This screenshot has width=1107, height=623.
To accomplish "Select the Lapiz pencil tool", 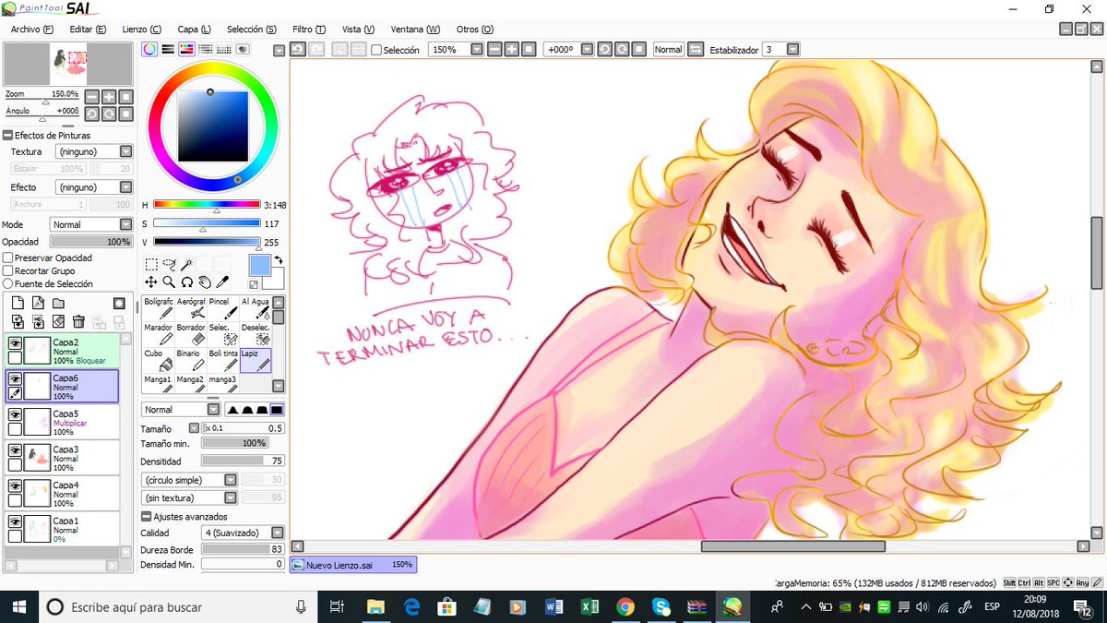I will (x=256, y=360).
